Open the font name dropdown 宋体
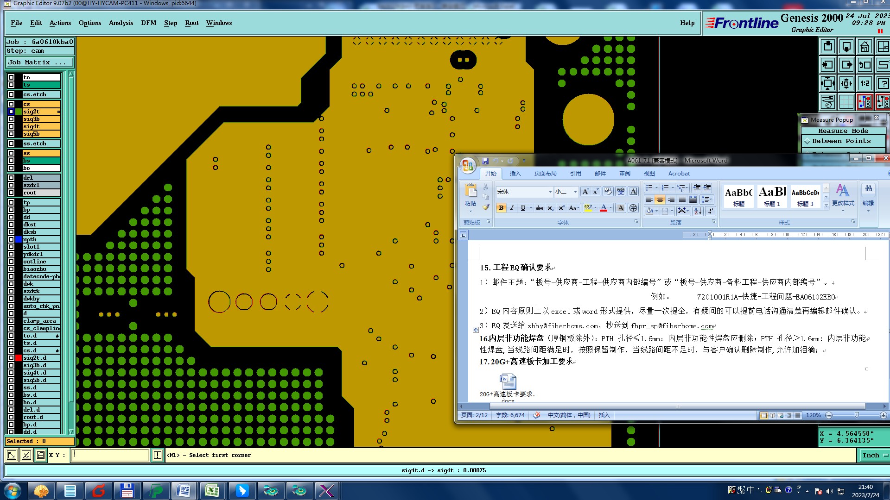The width and height of the screenshot is (890, 500). [550, 192]
